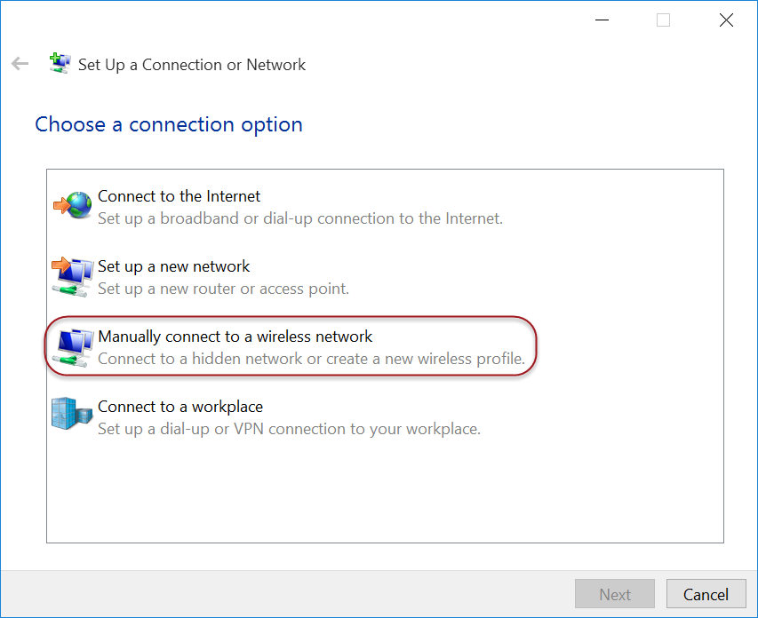Screen dimensions: 758x618
Task: Pick the Connect to a workplace option title
Action: tap(180, 407)
